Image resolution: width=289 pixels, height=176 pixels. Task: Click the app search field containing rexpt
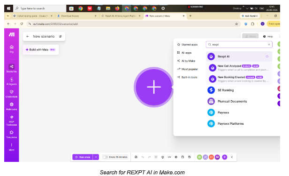click(239, 45)
